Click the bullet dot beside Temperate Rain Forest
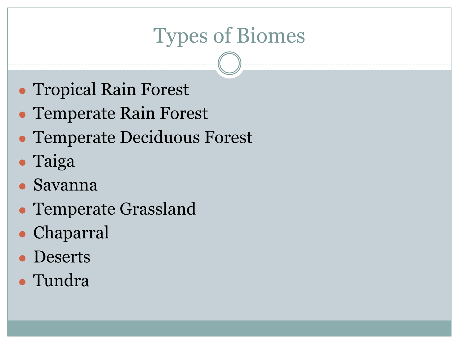459x344 pixels. click(22, 115)
